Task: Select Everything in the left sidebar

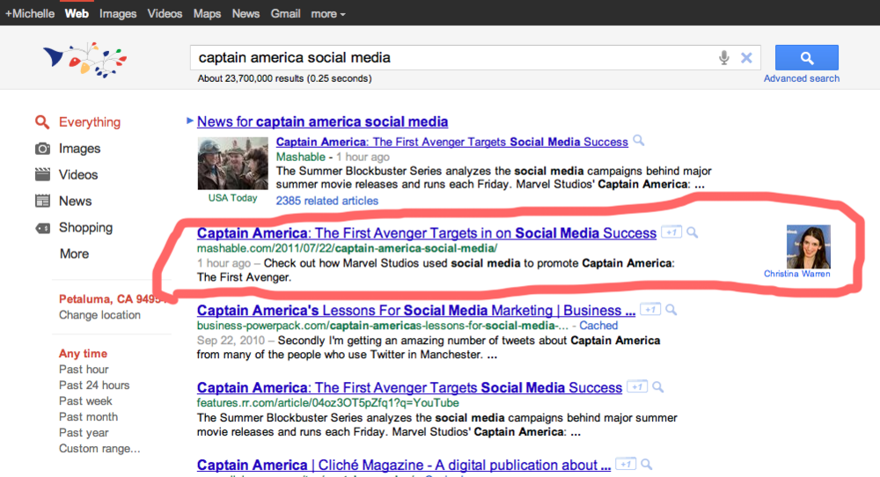Action: coord(90,122)
